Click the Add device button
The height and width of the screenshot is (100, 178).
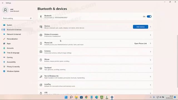click(x=140, y=27)
